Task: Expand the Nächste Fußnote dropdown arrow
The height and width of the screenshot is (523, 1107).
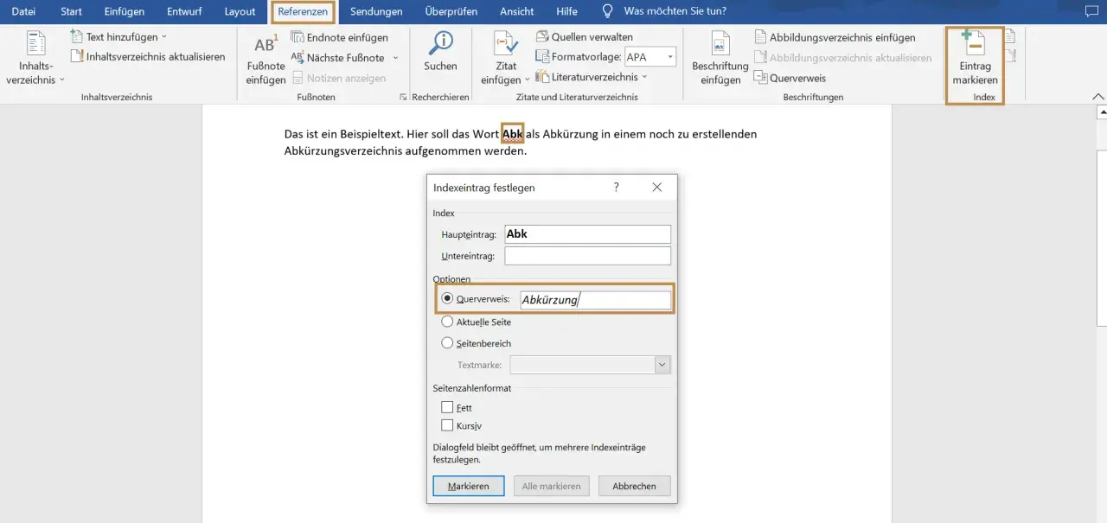Action: (x=395, y=58)
